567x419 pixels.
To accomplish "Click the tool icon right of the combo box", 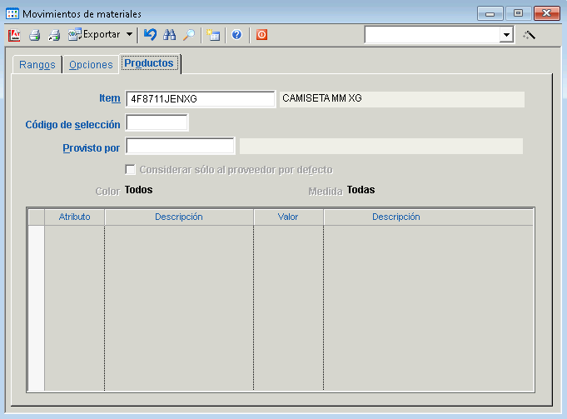I will click(529, 35).
